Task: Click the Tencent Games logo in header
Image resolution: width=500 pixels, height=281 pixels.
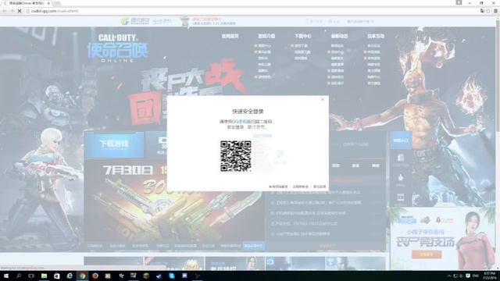Action: 135,21
